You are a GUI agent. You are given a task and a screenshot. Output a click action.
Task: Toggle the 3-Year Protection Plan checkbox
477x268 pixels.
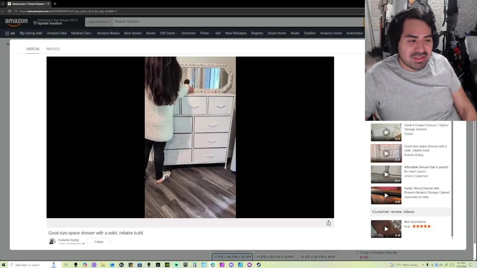point(357,253)
